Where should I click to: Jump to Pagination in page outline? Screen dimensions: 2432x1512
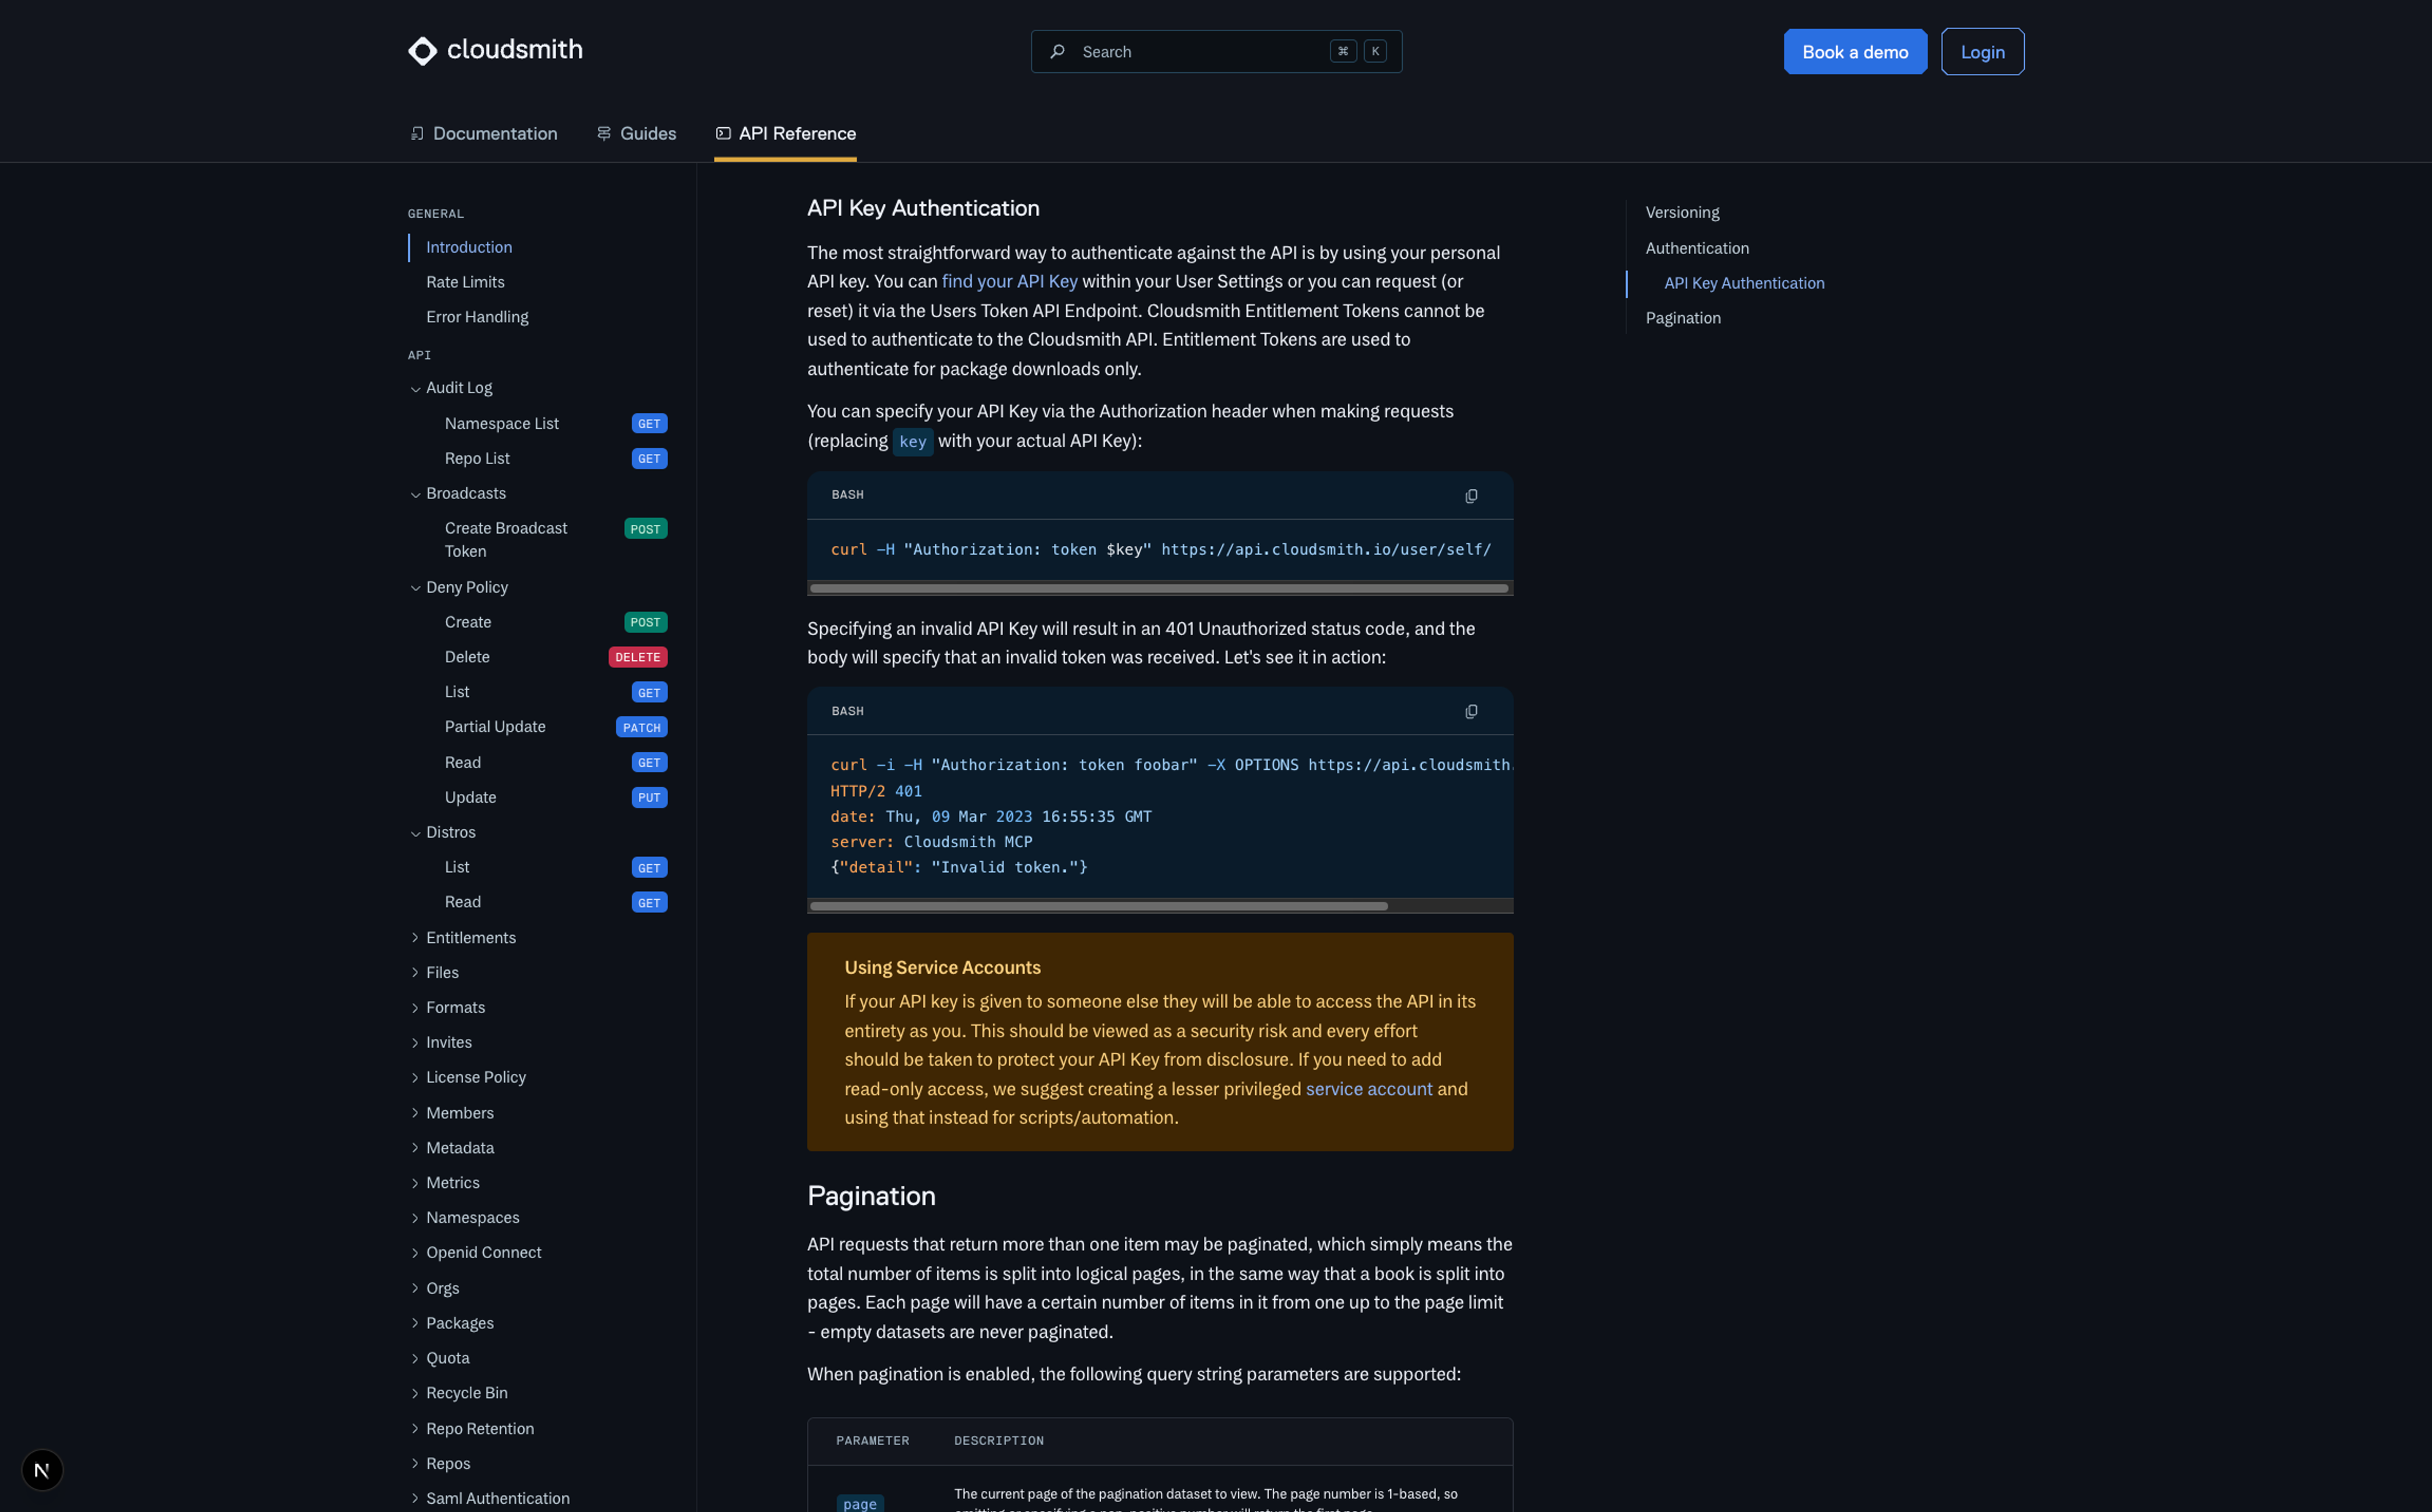(1683, 318)
